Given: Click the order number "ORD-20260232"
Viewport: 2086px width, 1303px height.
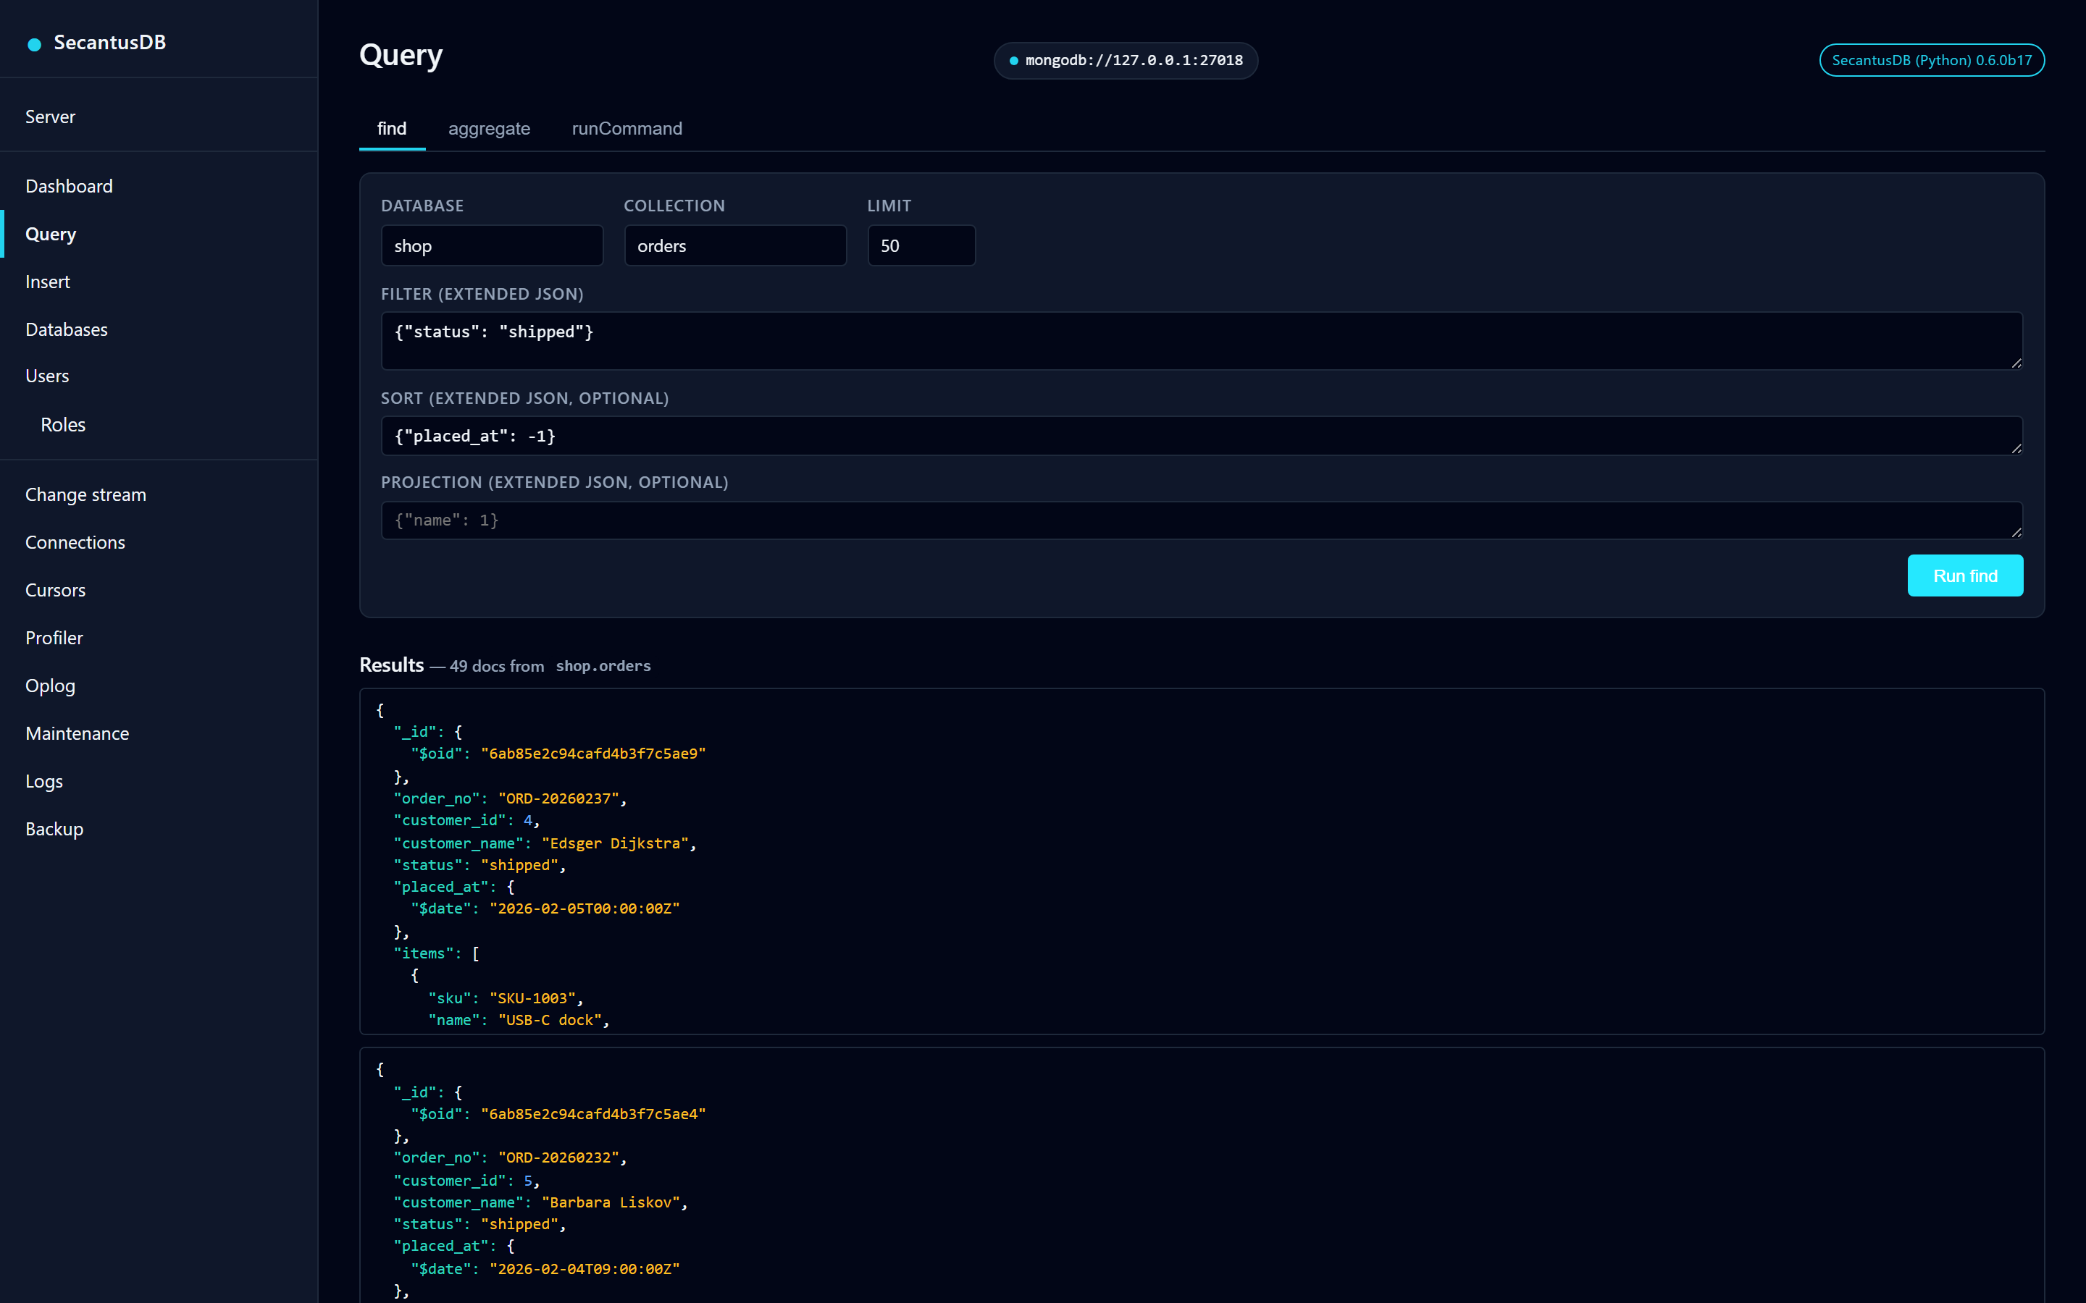Looking at the screenshot, I should pyautogui.click(x=558, y=1158).
